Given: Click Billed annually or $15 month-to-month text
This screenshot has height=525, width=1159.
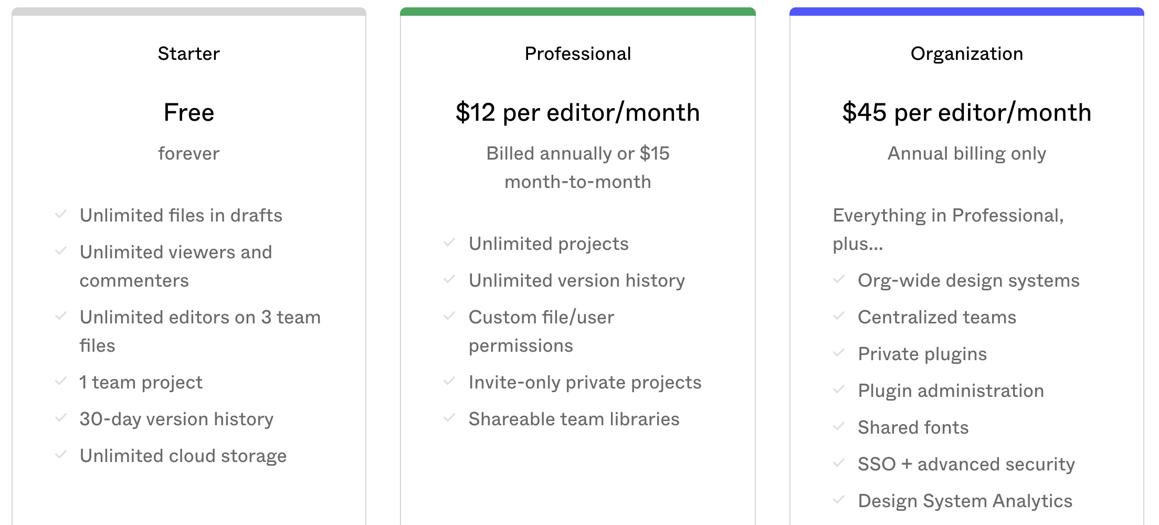Looking at the screenshot, I should coord(578,167).
